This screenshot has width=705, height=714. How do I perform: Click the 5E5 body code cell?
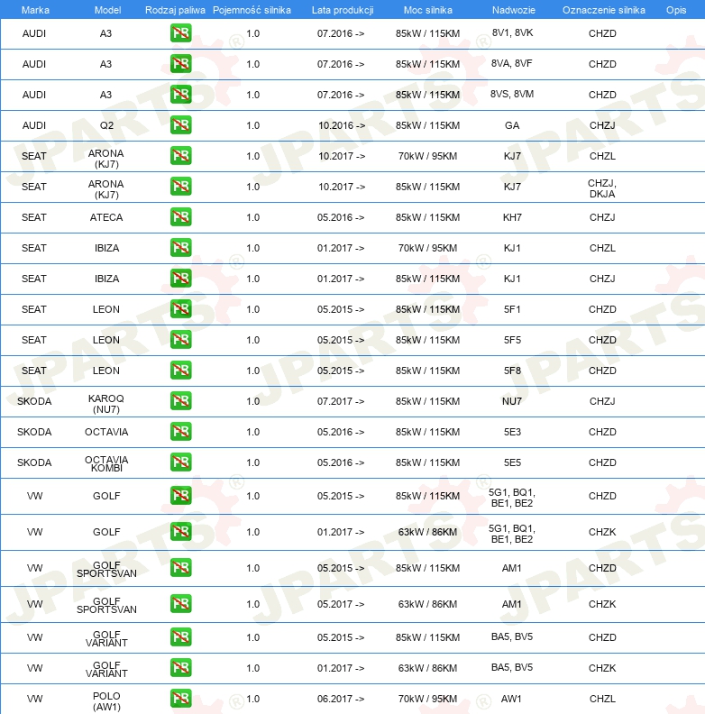[512, 462]
